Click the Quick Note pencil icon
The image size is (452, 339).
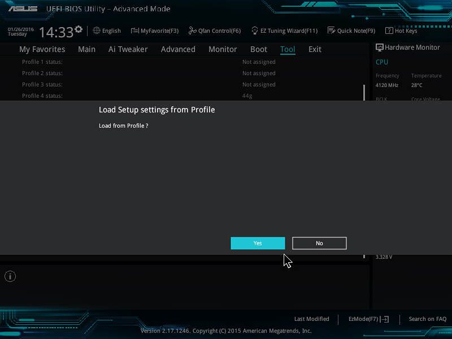click(x=332, y=31)
